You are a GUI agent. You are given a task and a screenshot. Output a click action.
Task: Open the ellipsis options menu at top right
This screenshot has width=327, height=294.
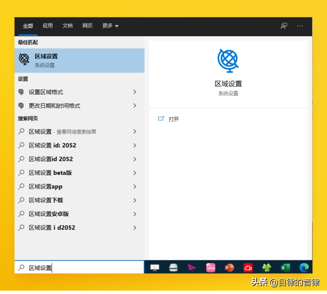pyautogui.click(x=300, y=26)
